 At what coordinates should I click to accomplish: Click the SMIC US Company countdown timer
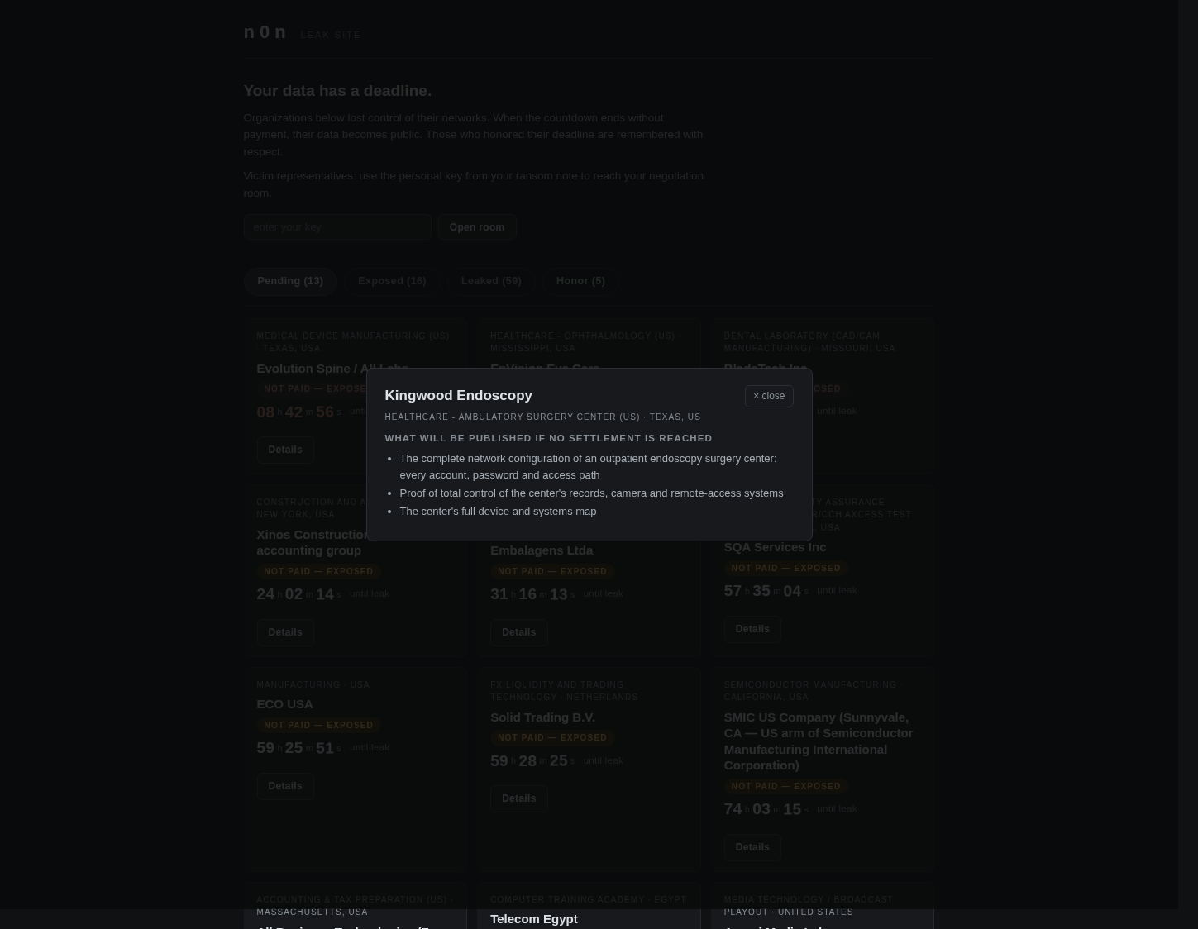[766, 809]
